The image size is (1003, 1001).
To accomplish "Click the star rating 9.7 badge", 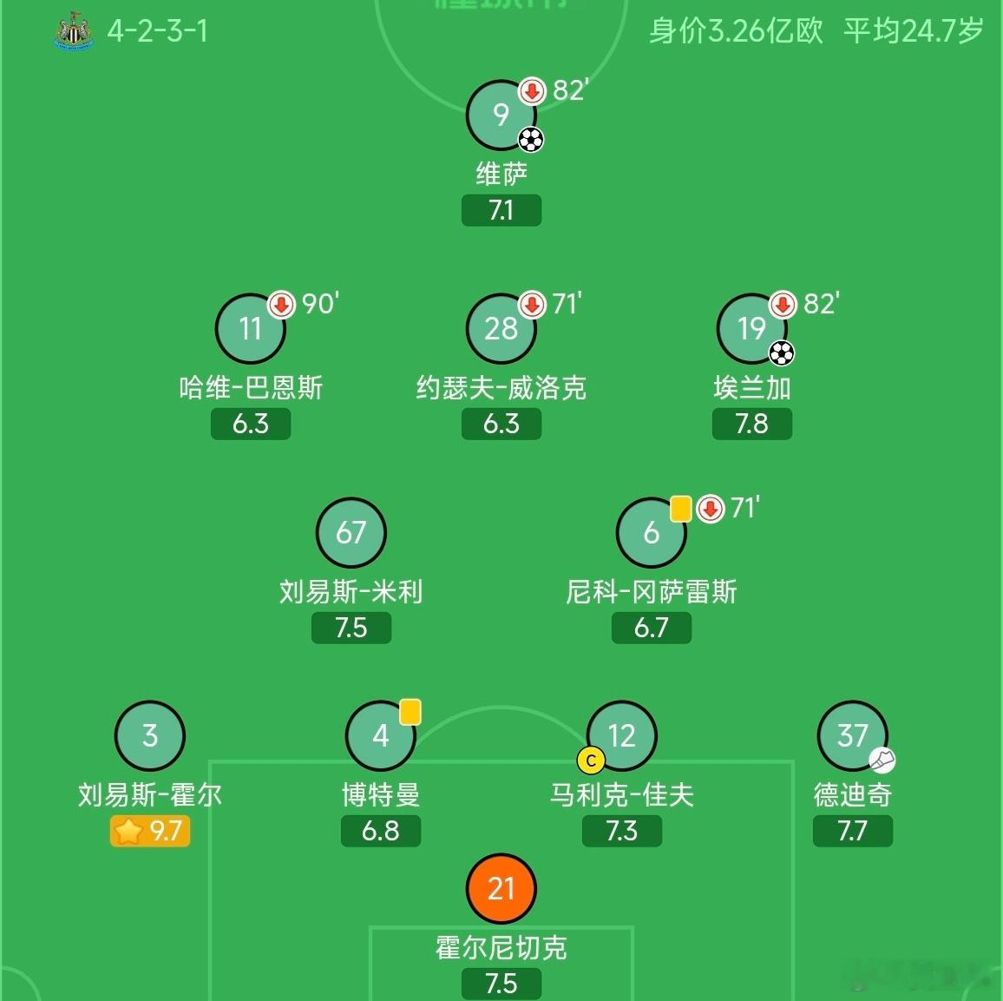I will 150,831.
